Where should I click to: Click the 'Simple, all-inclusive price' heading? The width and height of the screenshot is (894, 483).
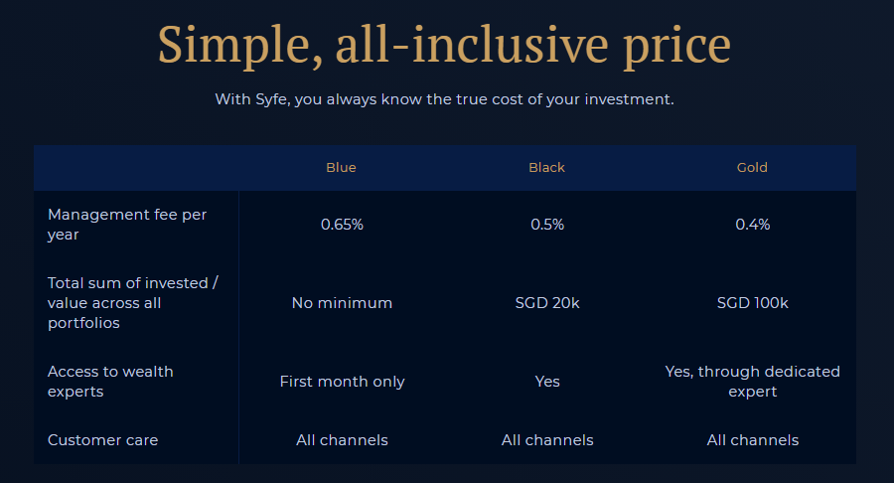(x=444, y=45)
